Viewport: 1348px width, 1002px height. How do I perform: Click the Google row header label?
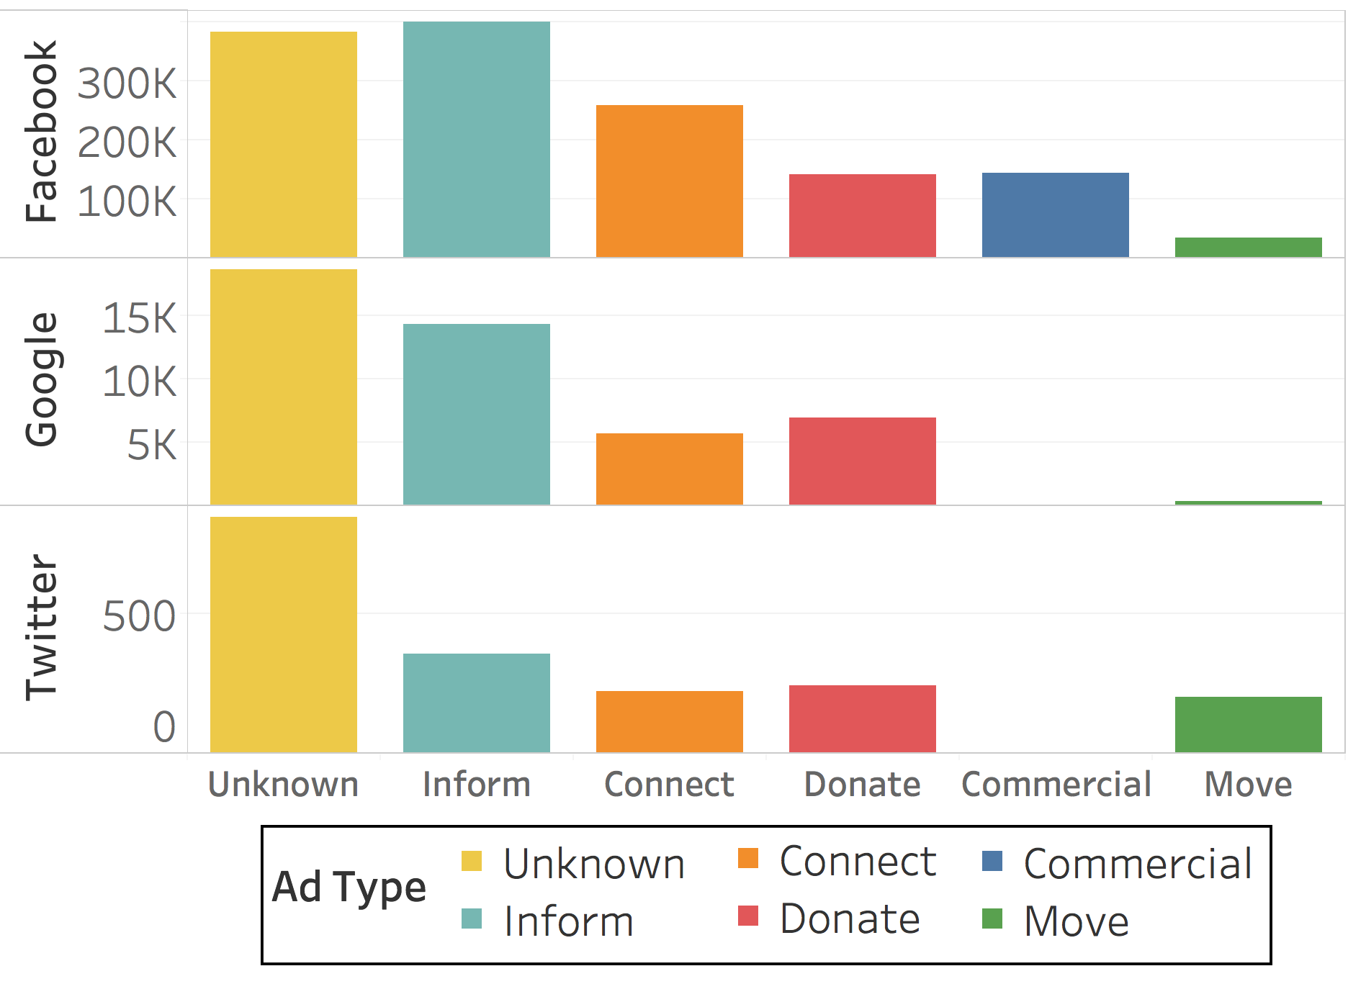pos(41,379)
